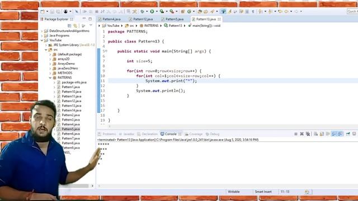The height and width of the screenshot is (201, 358).
Task: Open Package Explorer View Menu triangle
Action: tap(91, 25)
